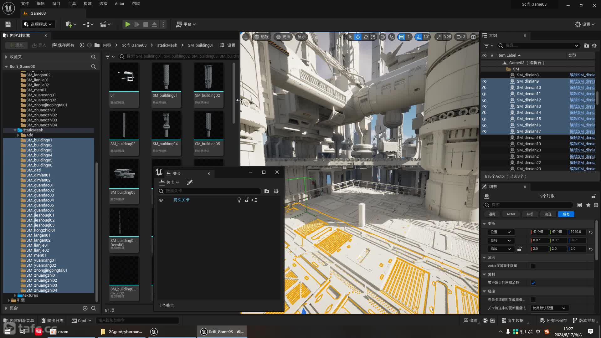Image resolution: width=601 pixels, height=338 pixels.
Task: Click the search icon in Favorites row
Action: pos(93,57)
